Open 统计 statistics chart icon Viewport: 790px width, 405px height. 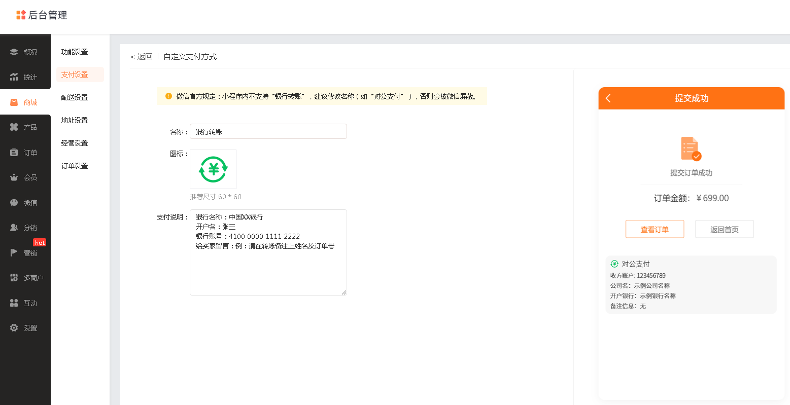tap(14, 77)
